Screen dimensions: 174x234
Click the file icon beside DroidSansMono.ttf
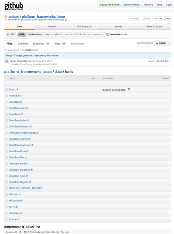pyautogui.click(x=6, y=151)
